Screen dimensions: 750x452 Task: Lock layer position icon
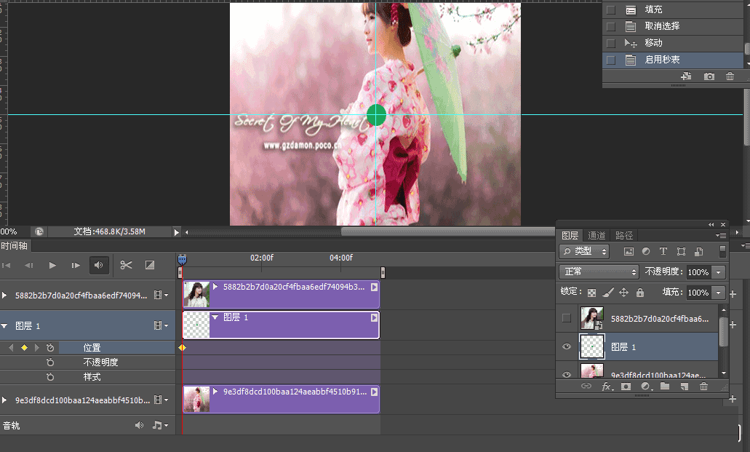click(x=623, y=293)
